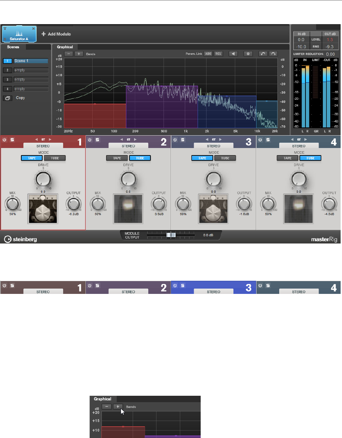The height and width of the screenshot is (438, 342).
Task: Toggle power on lower strip band 3
Action: tap(175, 285)
